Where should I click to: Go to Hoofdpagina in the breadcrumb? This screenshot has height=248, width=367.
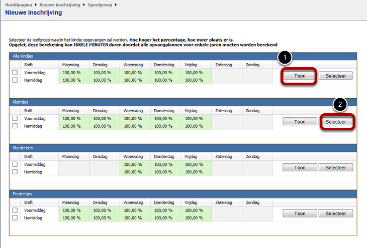(16, 5)
